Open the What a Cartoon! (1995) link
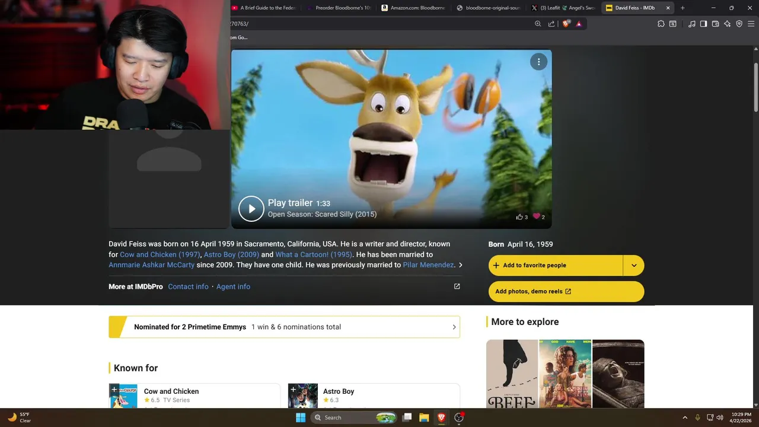This screenshot has height=427, width=759. pos(314,254)
